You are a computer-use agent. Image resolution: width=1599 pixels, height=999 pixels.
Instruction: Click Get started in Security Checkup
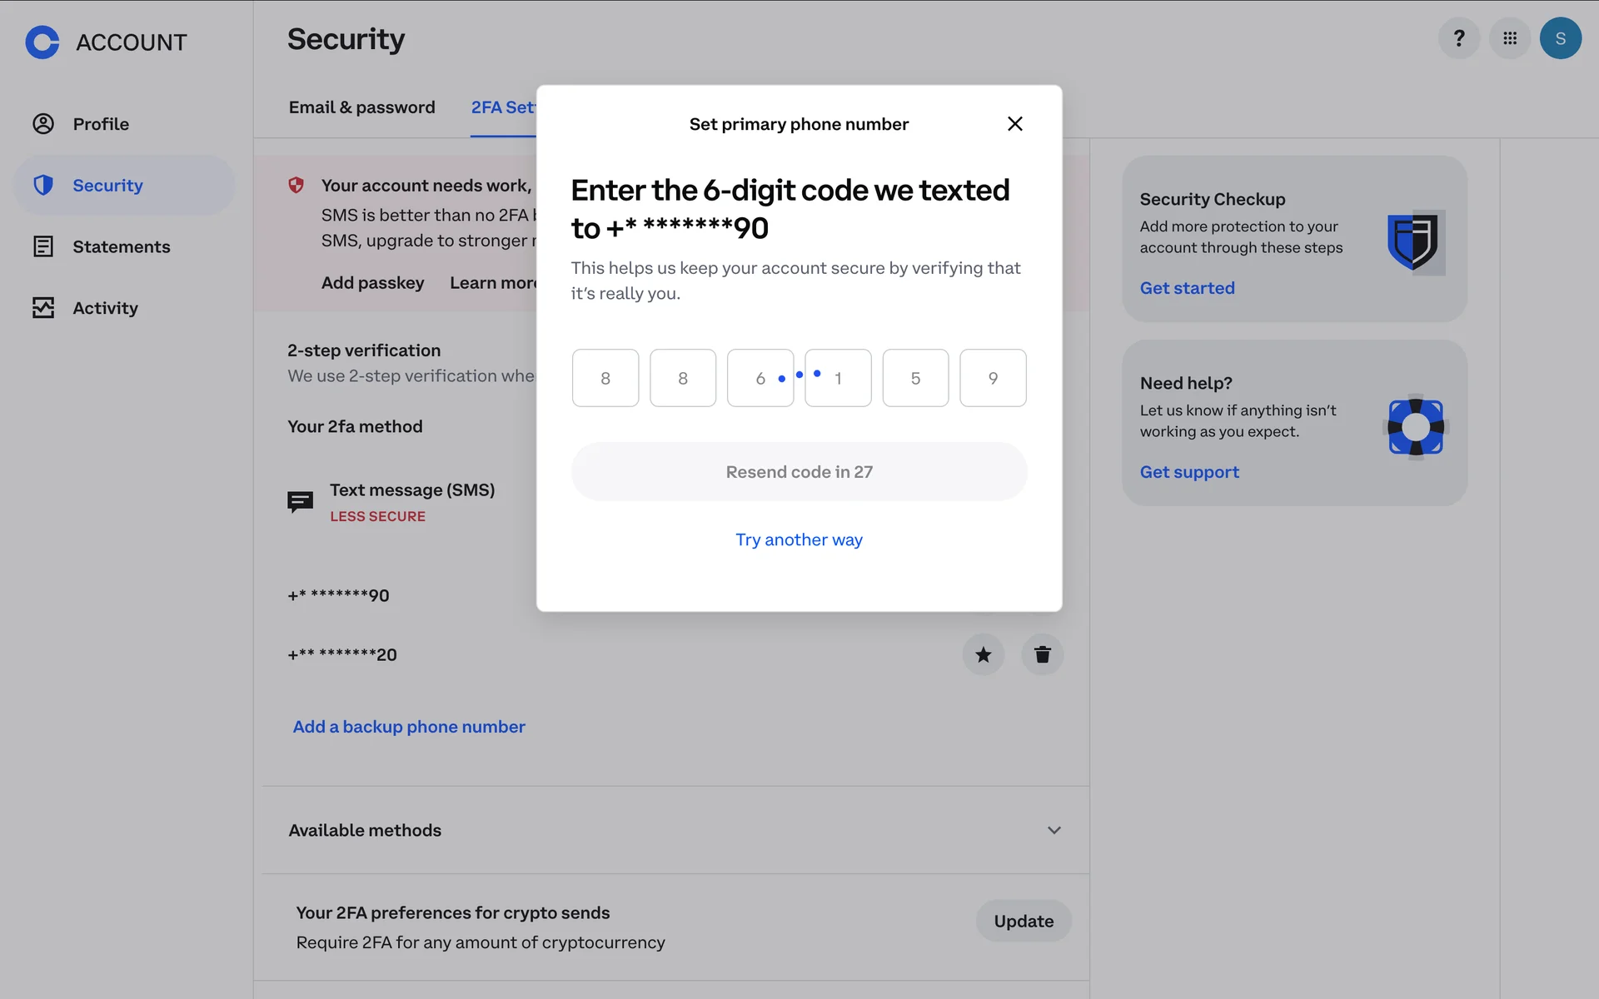[1187, 288]
